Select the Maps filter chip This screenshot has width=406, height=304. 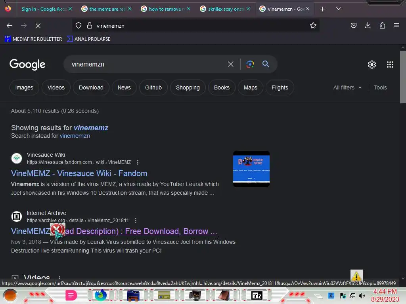pos(251,87)
